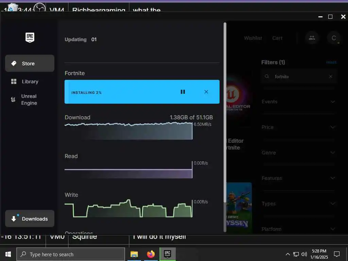Click the Download speed graph
This screenshot has width=348, height=261.
pyautogui.click(x=128, y=131)
